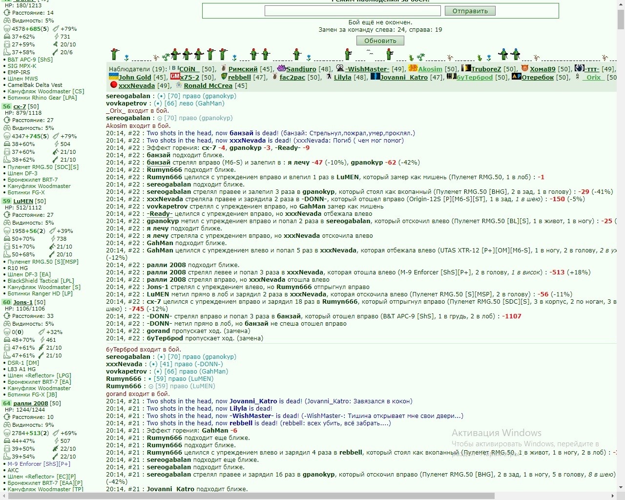
Task: Open ралли 2008 player link in left panel
Action: click(x=31, y=403)
